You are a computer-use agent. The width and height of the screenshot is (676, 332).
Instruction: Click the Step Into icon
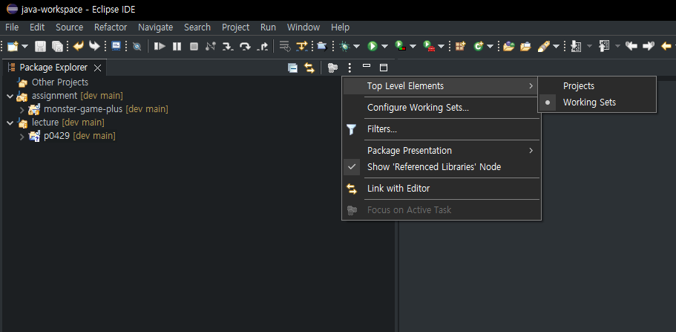coord(228,46)
